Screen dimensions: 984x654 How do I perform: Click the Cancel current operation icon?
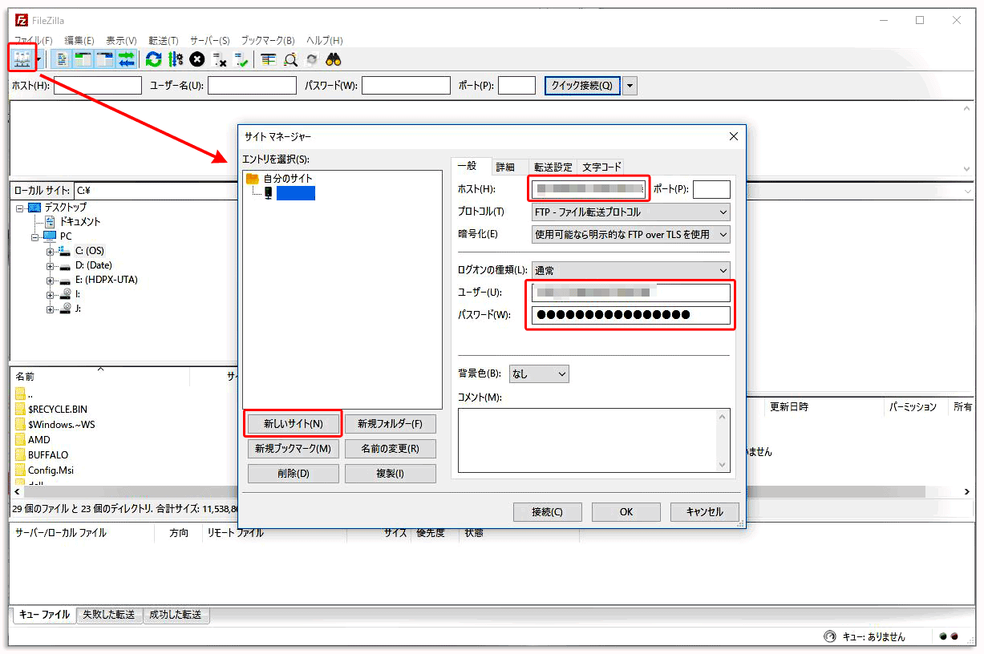coord(198,59)
